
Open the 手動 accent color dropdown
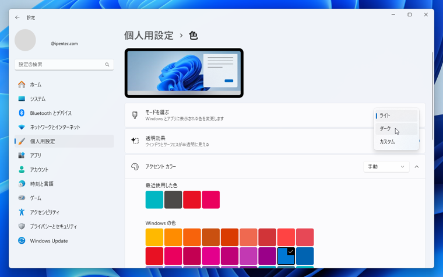386,167
